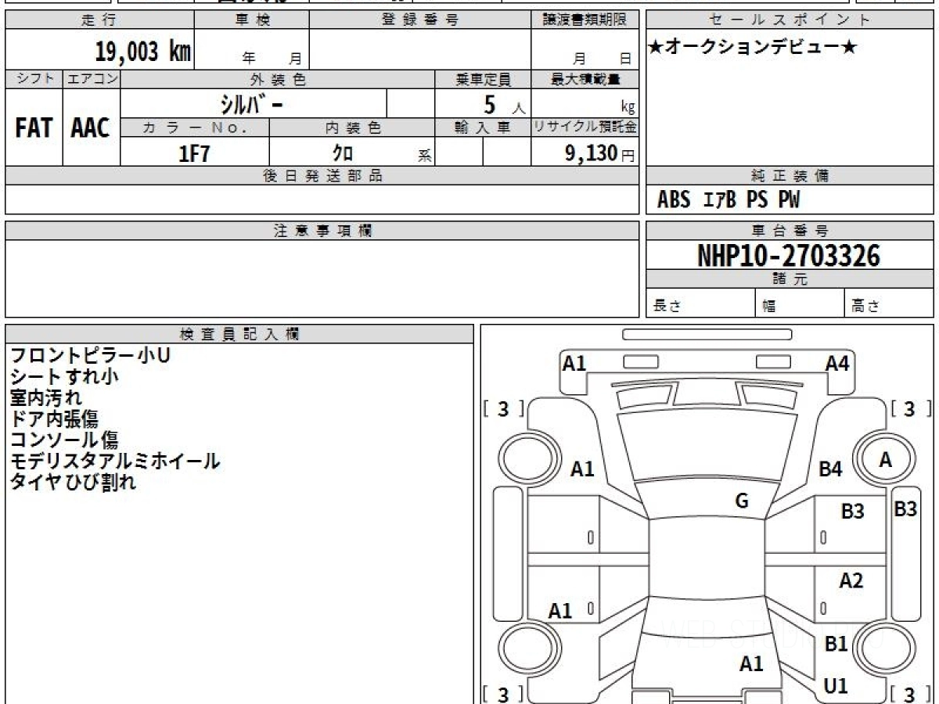939x704 pixels.
Task: Select the B4 damage code on diagram
Action: pyautogui.click(x=830, y=469)
